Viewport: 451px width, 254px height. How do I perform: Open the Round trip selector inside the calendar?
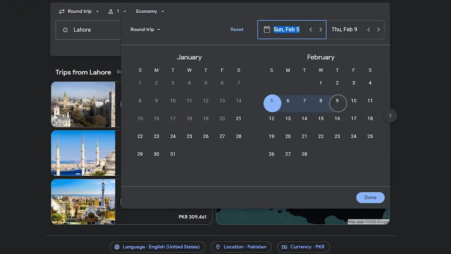pyautogui.click(x=144, y=29)
